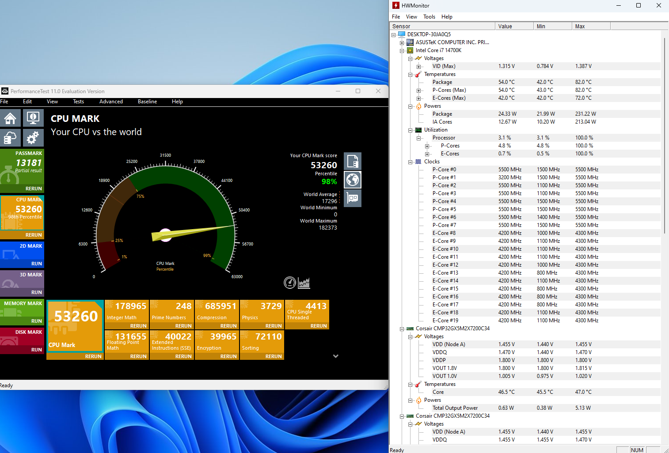Open the settings gears icon
The height and width of the screenshot is (453, 669).
pyautogui.click(x=33, y=138)
